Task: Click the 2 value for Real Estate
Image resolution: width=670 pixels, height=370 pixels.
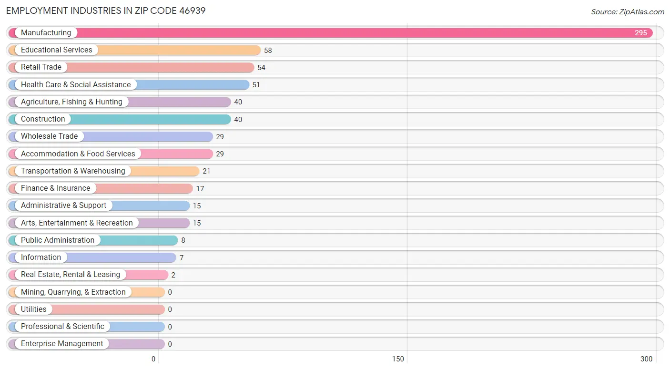Action: click(x=173, y=275)
